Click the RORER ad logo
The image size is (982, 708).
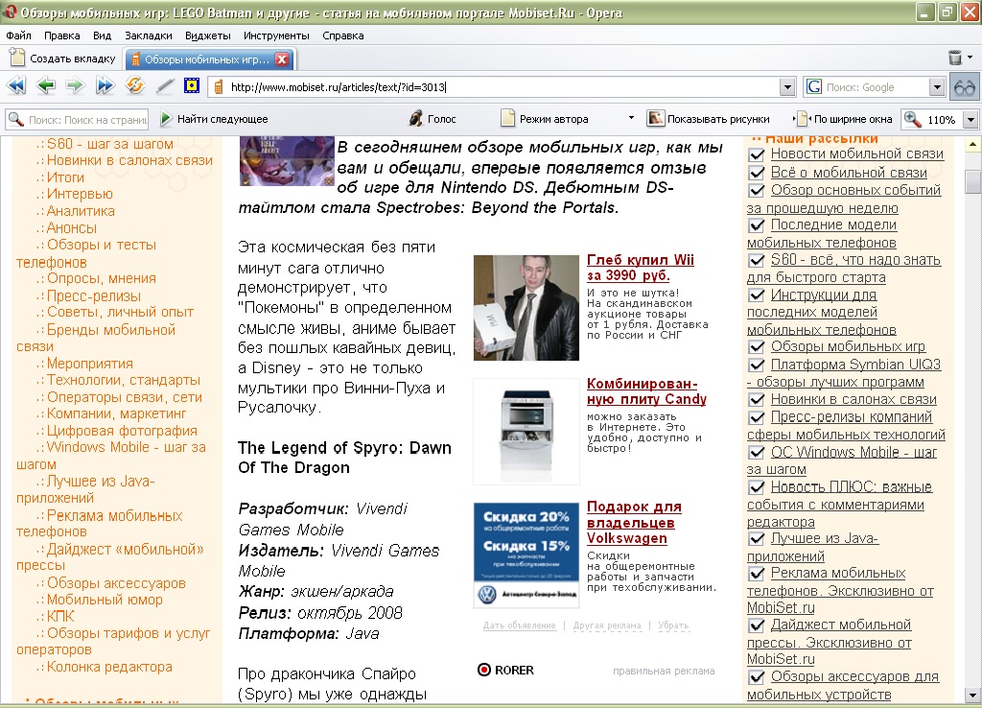(506, 670)
